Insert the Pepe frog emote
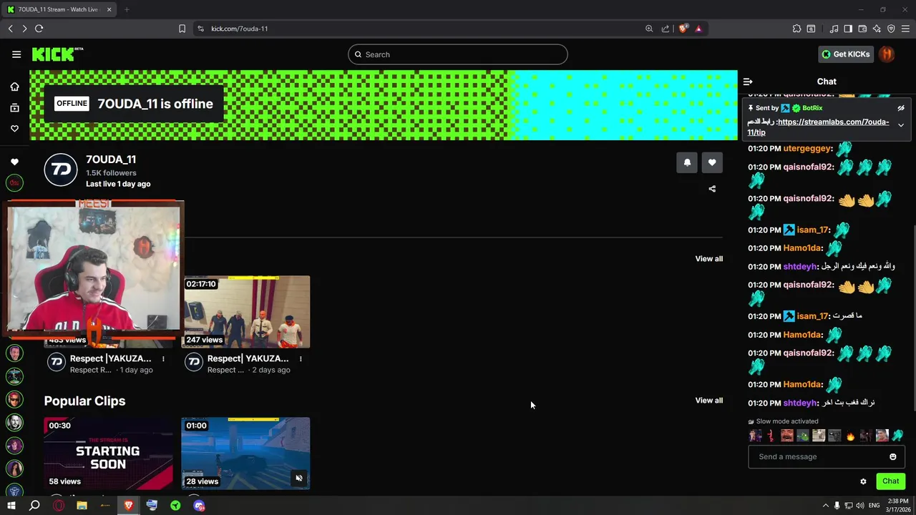The image size is (916, 515). click(x=803, y=436)
